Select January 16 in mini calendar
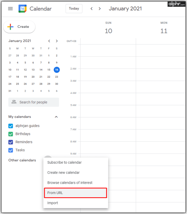Image resolution: width=187 pixels, height=214 pixels. coord(57,70)
